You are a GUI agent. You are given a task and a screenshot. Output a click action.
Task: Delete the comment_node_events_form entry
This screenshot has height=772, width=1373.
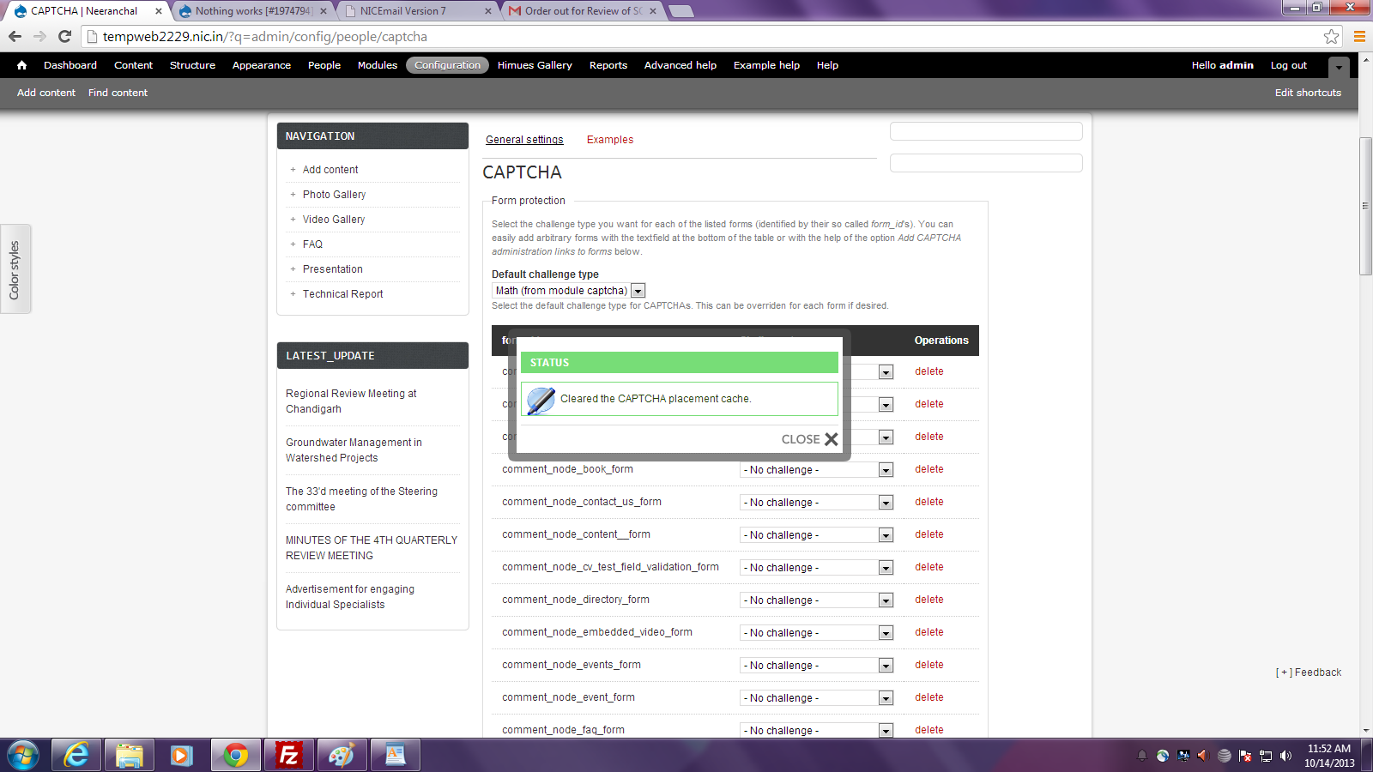[928, 665]
